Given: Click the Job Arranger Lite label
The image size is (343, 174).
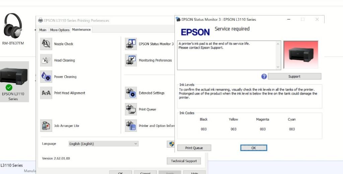Looking at the screenshot, I should 67,126.
